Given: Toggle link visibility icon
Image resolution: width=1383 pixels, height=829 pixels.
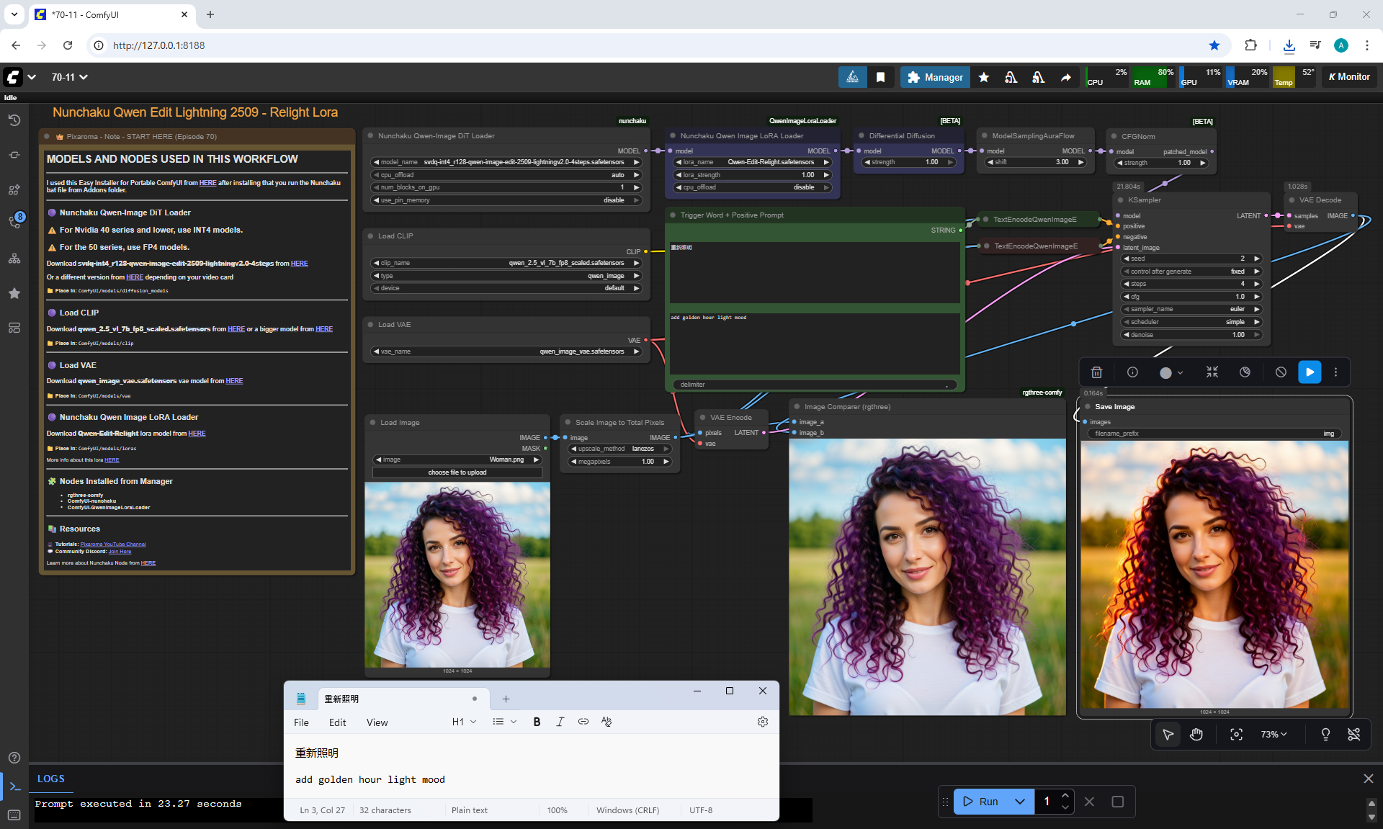Looking at the screenshot, I should (x=1354, y=734).
